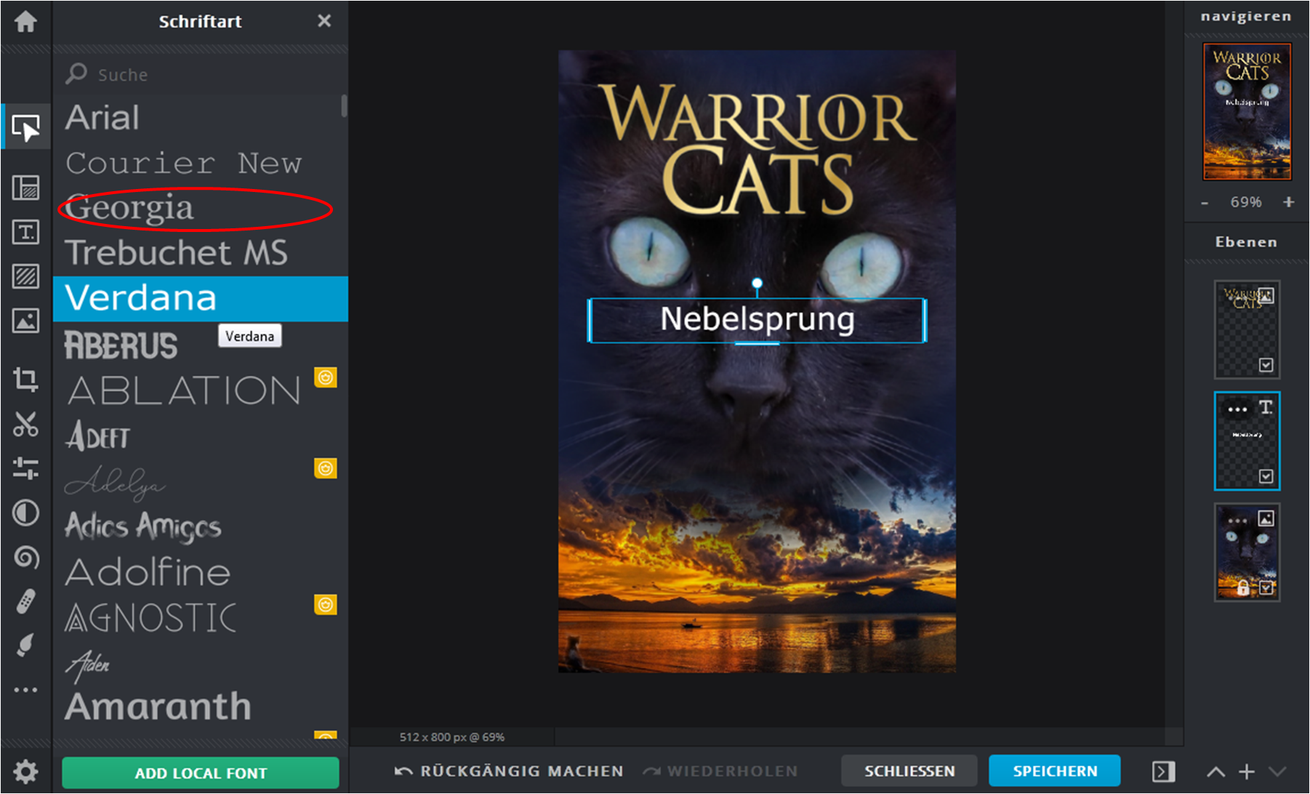This screenshot has height=794, width=1310.
Task: Select the arrange/move tool
Action: [25, 128]
